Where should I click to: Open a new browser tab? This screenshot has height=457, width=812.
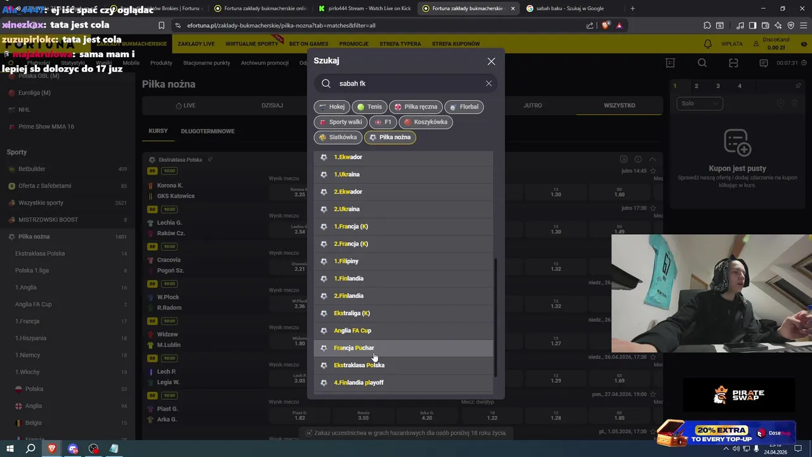click(x=632, y=8)
